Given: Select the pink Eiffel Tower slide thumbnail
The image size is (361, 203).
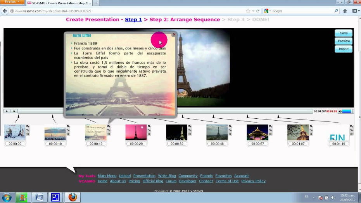Looking at the screenshot, I should click(x=136, y=132).
